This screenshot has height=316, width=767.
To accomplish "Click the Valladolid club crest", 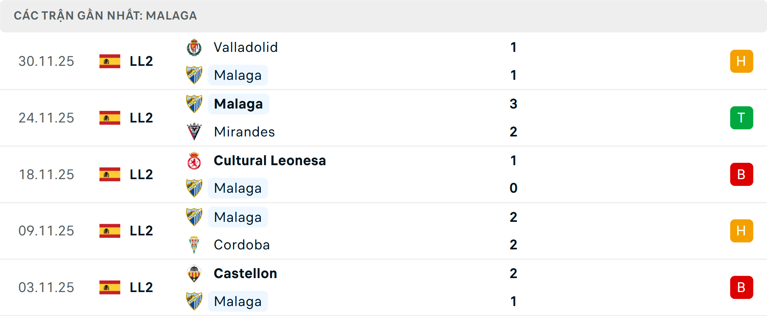I will pyautogui.click(x=194, y=47).
